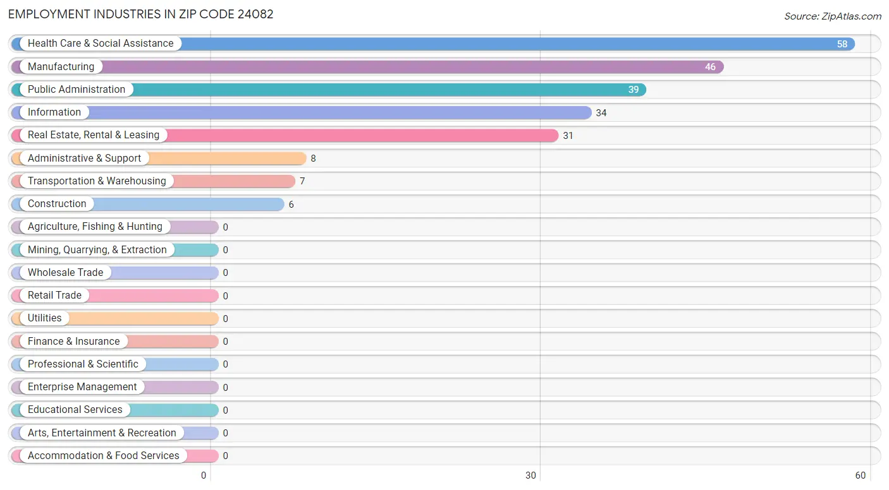This screenshot has height=490, width=889.
Task: Click the value 46 on Manufacturing bar
Action: tap(711, 67)
